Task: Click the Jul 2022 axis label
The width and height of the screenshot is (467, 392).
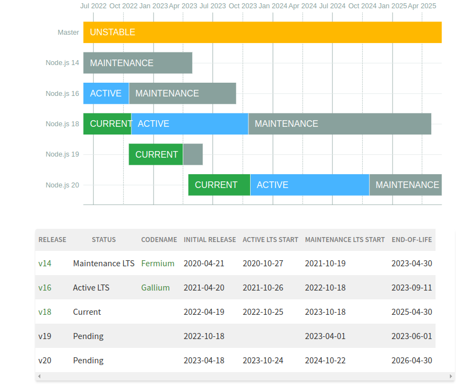Action: click(x=93, y=6)
